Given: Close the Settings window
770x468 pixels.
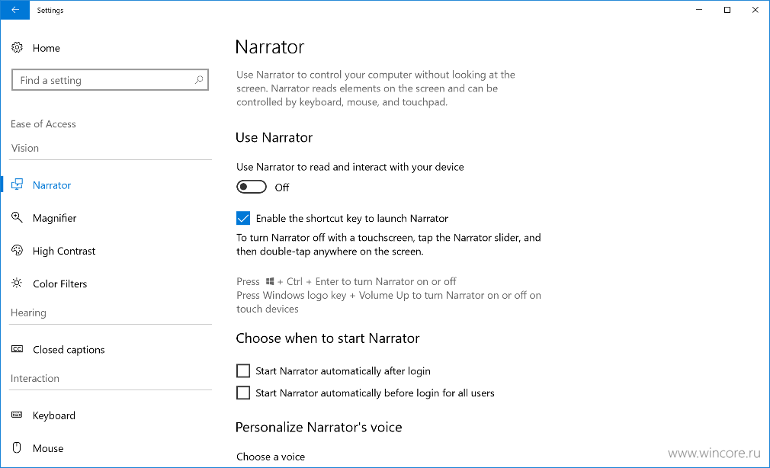Looking at the screenshot, I should tap(756, 10).
